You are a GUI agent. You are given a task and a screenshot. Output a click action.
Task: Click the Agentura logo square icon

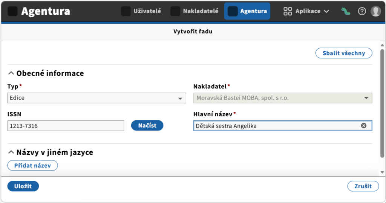12,11
